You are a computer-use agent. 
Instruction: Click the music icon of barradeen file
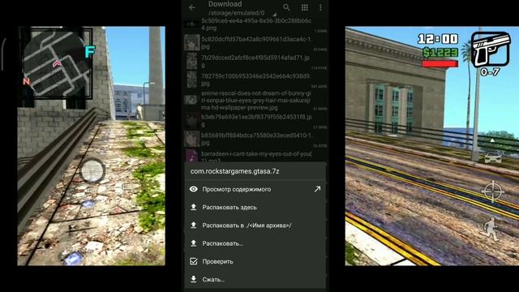(x=191, y=155)
